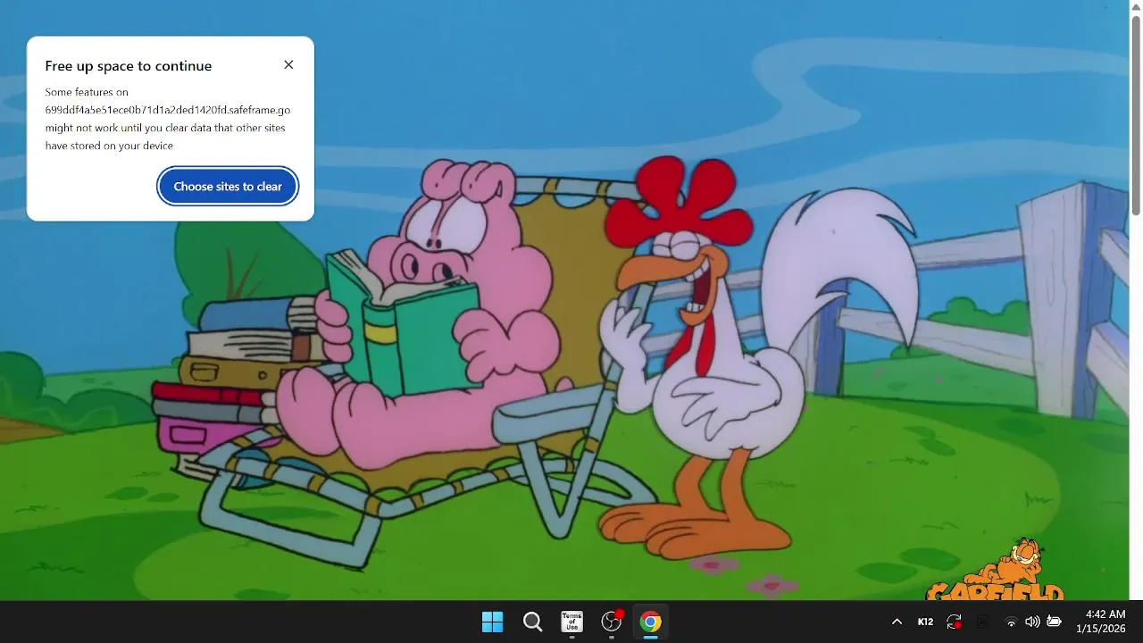1143x643 pixels.
Task: Open the Terms of Use taskbar app
Action: coord(571,622)
